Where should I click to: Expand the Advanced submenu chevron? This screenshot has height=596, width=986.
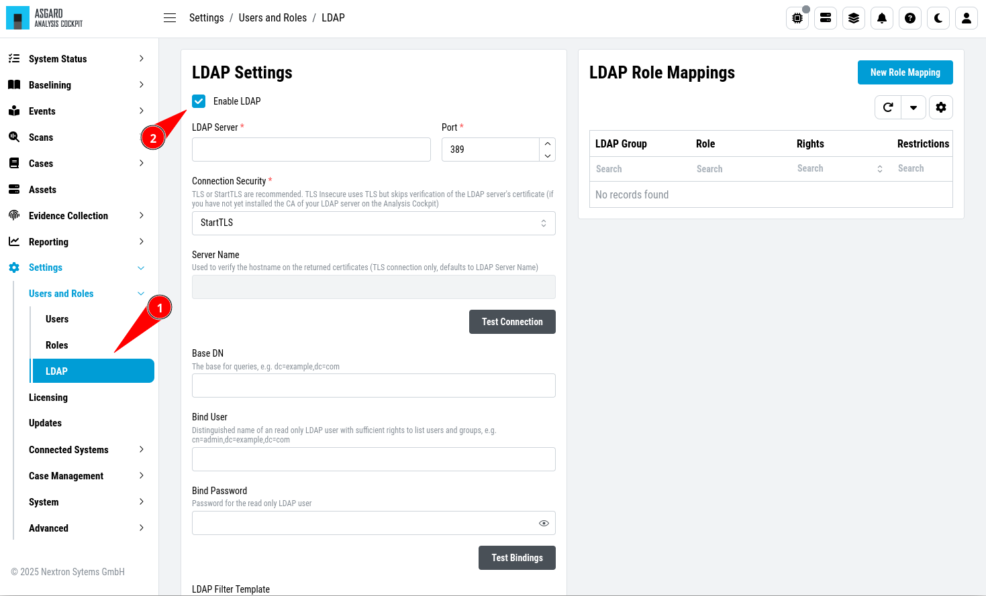[141, 528]
